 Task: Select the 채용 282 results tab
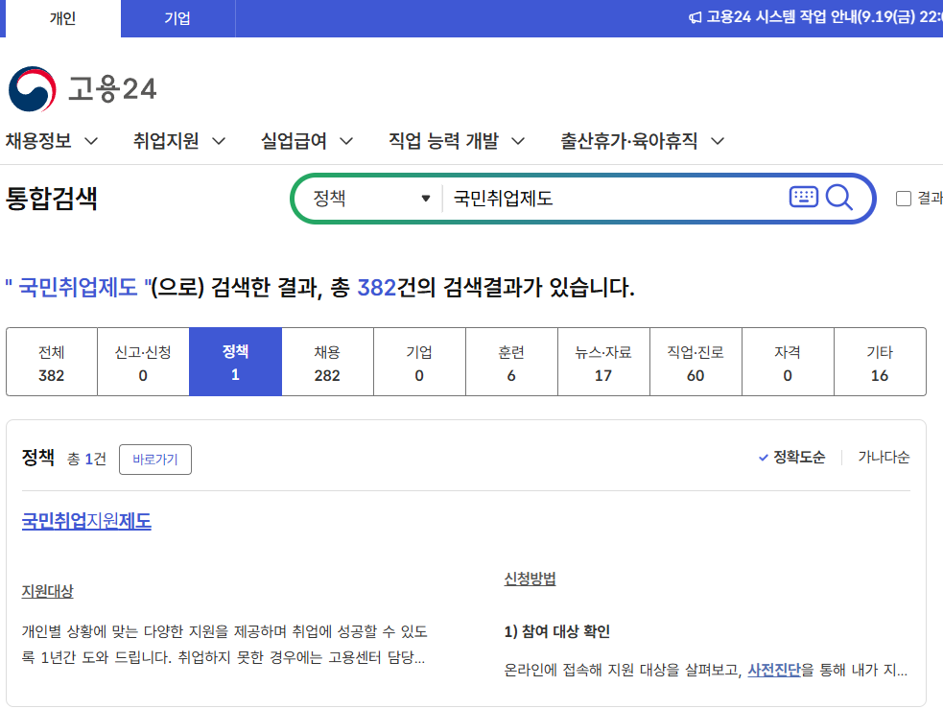[327, 362]
